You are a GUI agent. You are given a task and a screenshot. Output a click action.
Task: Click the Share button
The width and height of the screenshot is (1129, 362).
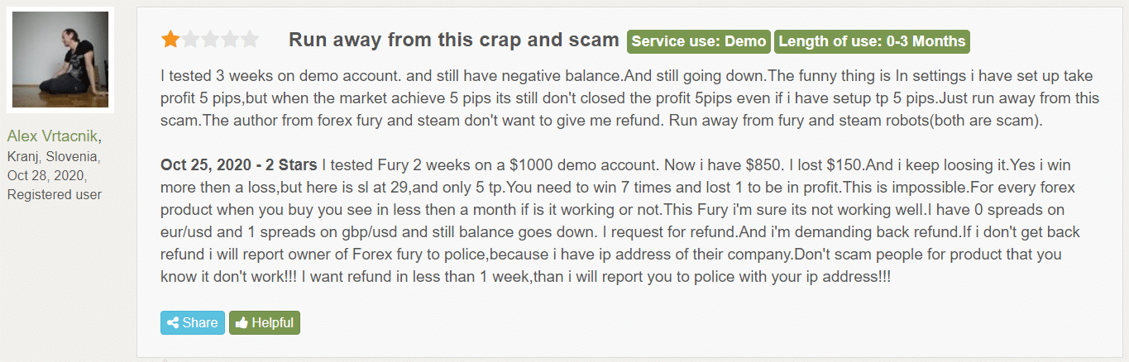pos(193,322)
